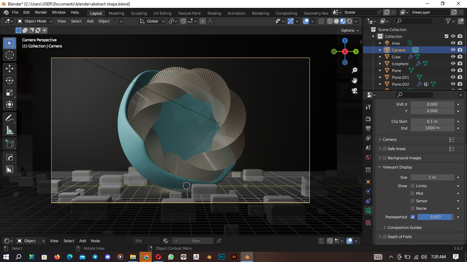Open the outliner filter dropdown
The image size is (467, 262).
[450, 21]
